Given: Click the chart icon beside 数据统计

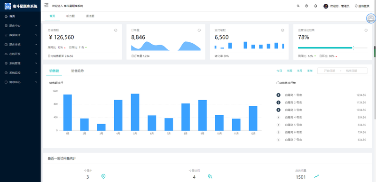Looking at the screenshot, I should click(6, 35).
